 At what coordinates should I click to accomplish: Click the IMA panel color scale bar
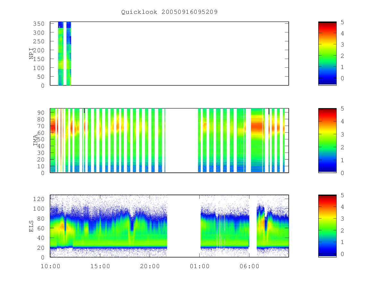327,141
